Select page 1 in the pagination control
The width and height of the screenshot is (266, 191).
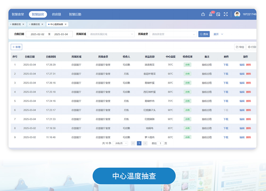pyautogui.click(x=139, y=143)
